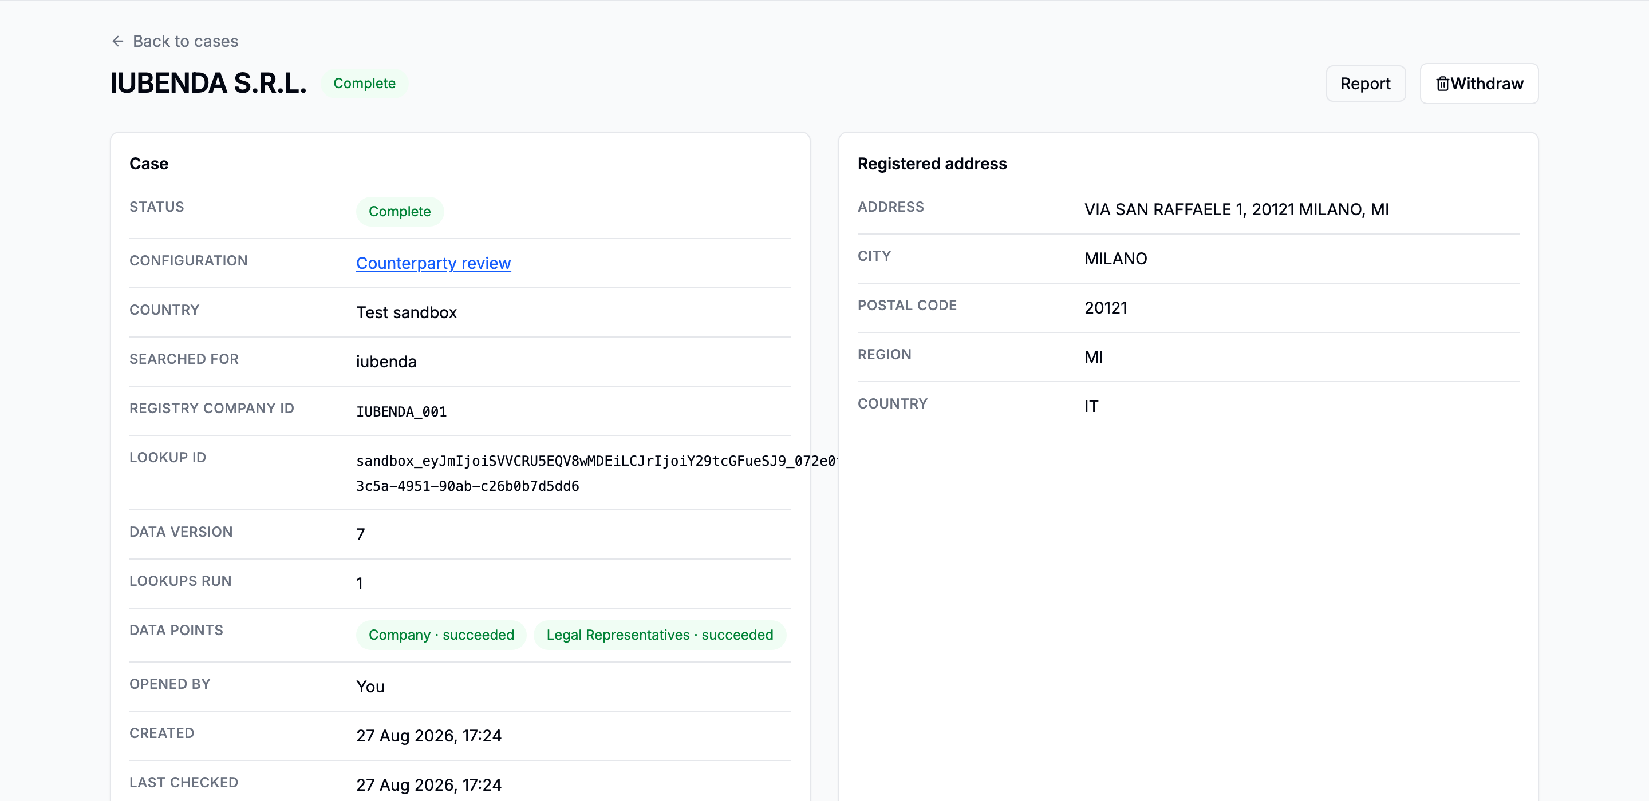Viewport: 1649px width, 801px height.
Task: Click the Complete badge next to company title
Action: pos(364,84)
